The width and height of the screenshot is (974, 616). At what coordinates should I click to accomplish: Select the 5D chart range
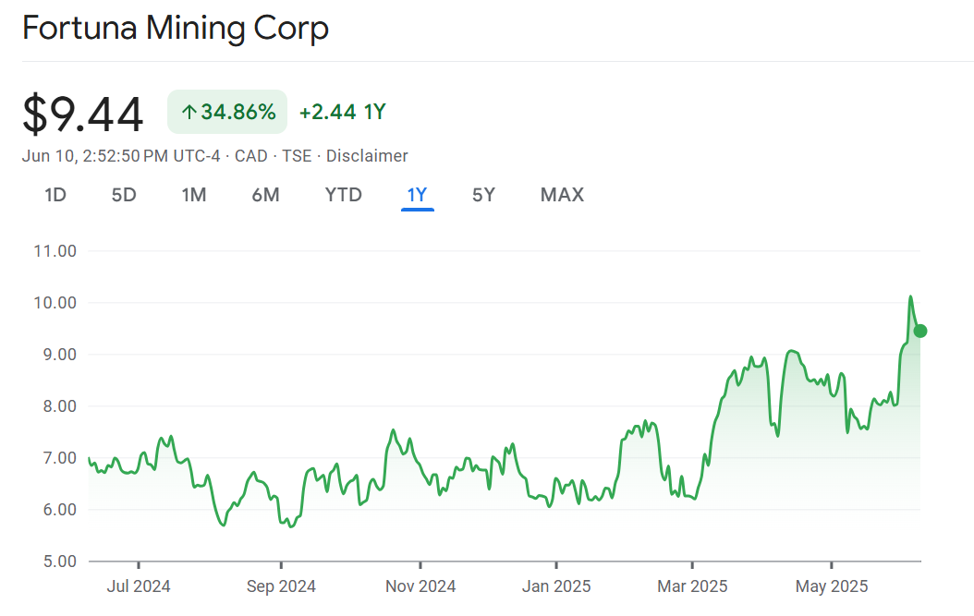click(x=124, y=195)
